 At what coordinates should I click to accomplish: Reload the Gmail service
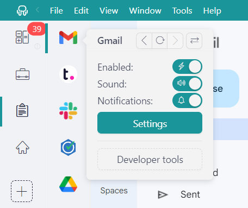pyautogui.click(x=160, y=41)
